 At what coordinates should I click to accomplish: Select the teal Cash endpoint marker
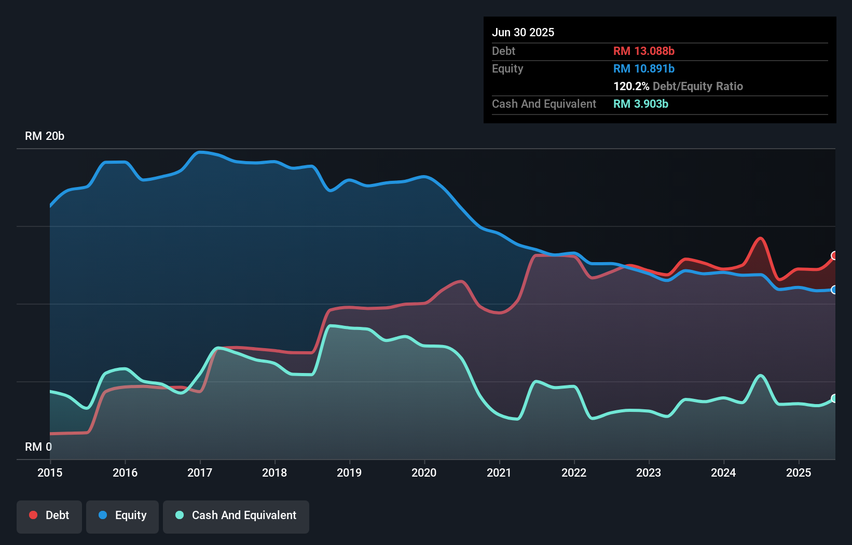pyautogui.click(x=834, y=398)
